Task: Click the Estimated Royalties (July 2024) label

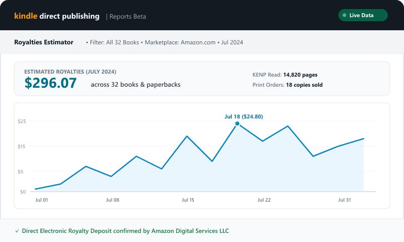Action: [70, 72]
